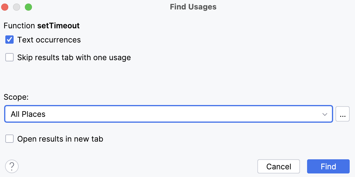Click the yellow minimize traffic light
This screenshot has width=355, height=177.
(x=17, y=7)
